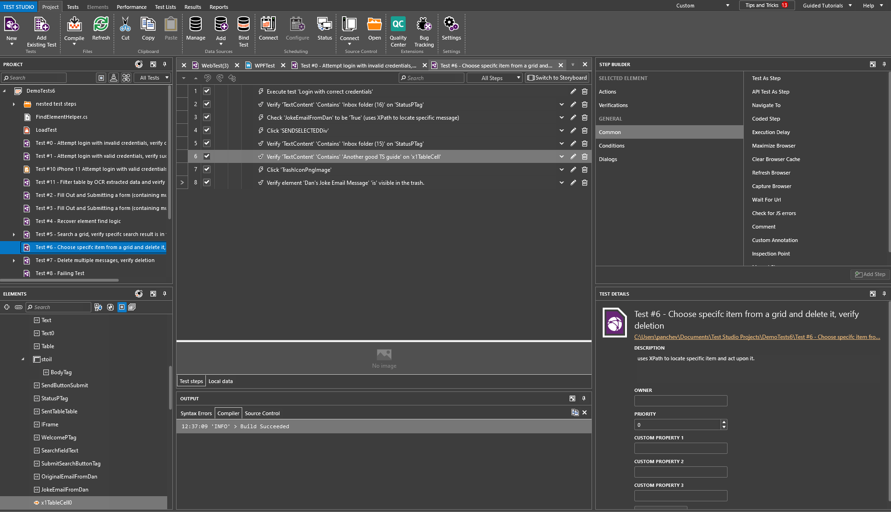Pin the Step Builder panel
This screenshot has width=891, height=512.
click(x=884, y=64)
